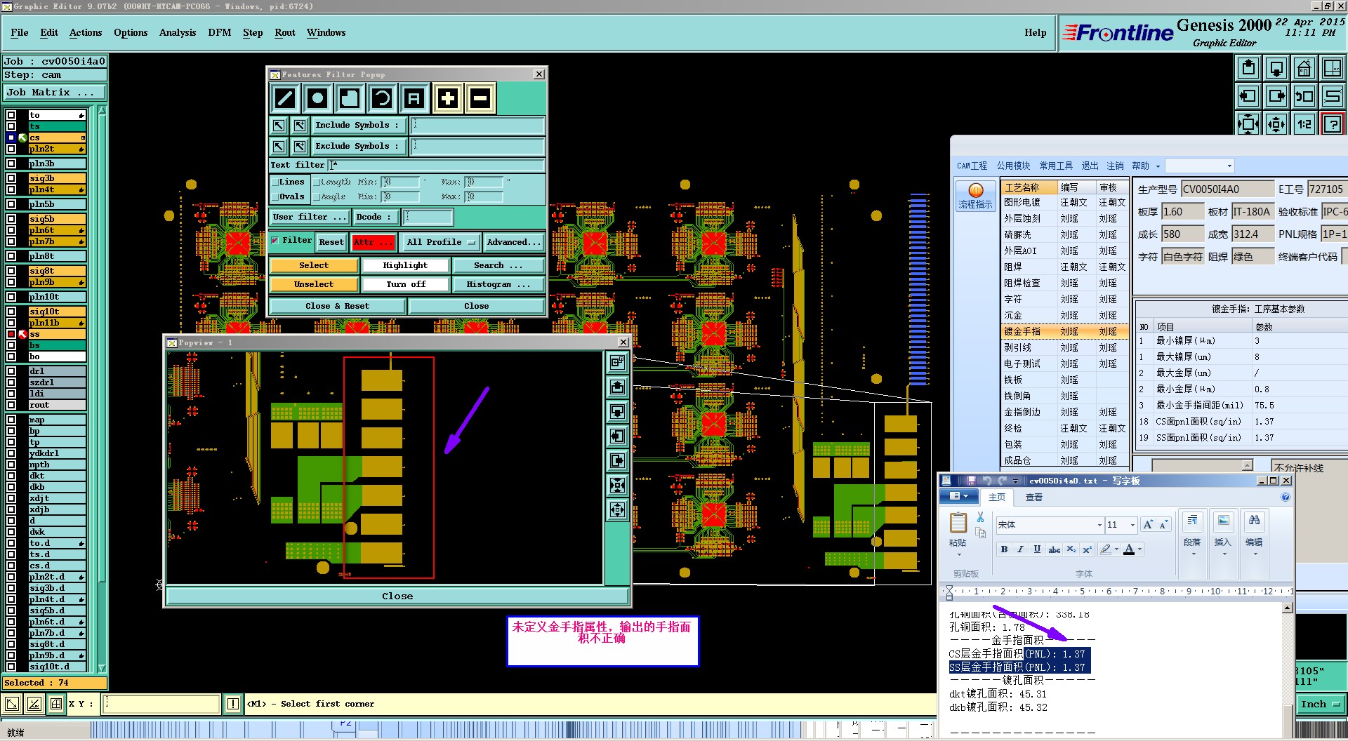Viewport: 1348px width, 741px height.
Task: Click the Select button in filter popup
Action: tap(314, 265)
